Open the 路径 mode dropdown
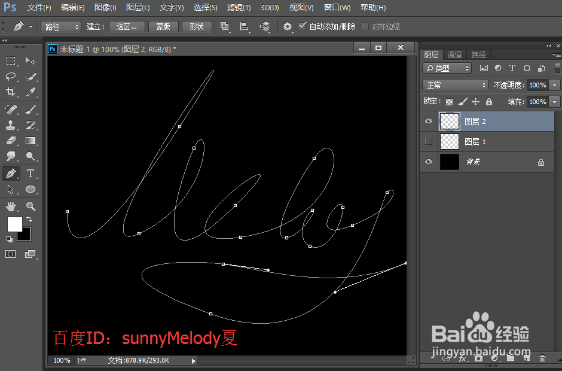Image resolution: width=562 pixels, height=371 pixels. pyautogui.click(x=61, y=26)
